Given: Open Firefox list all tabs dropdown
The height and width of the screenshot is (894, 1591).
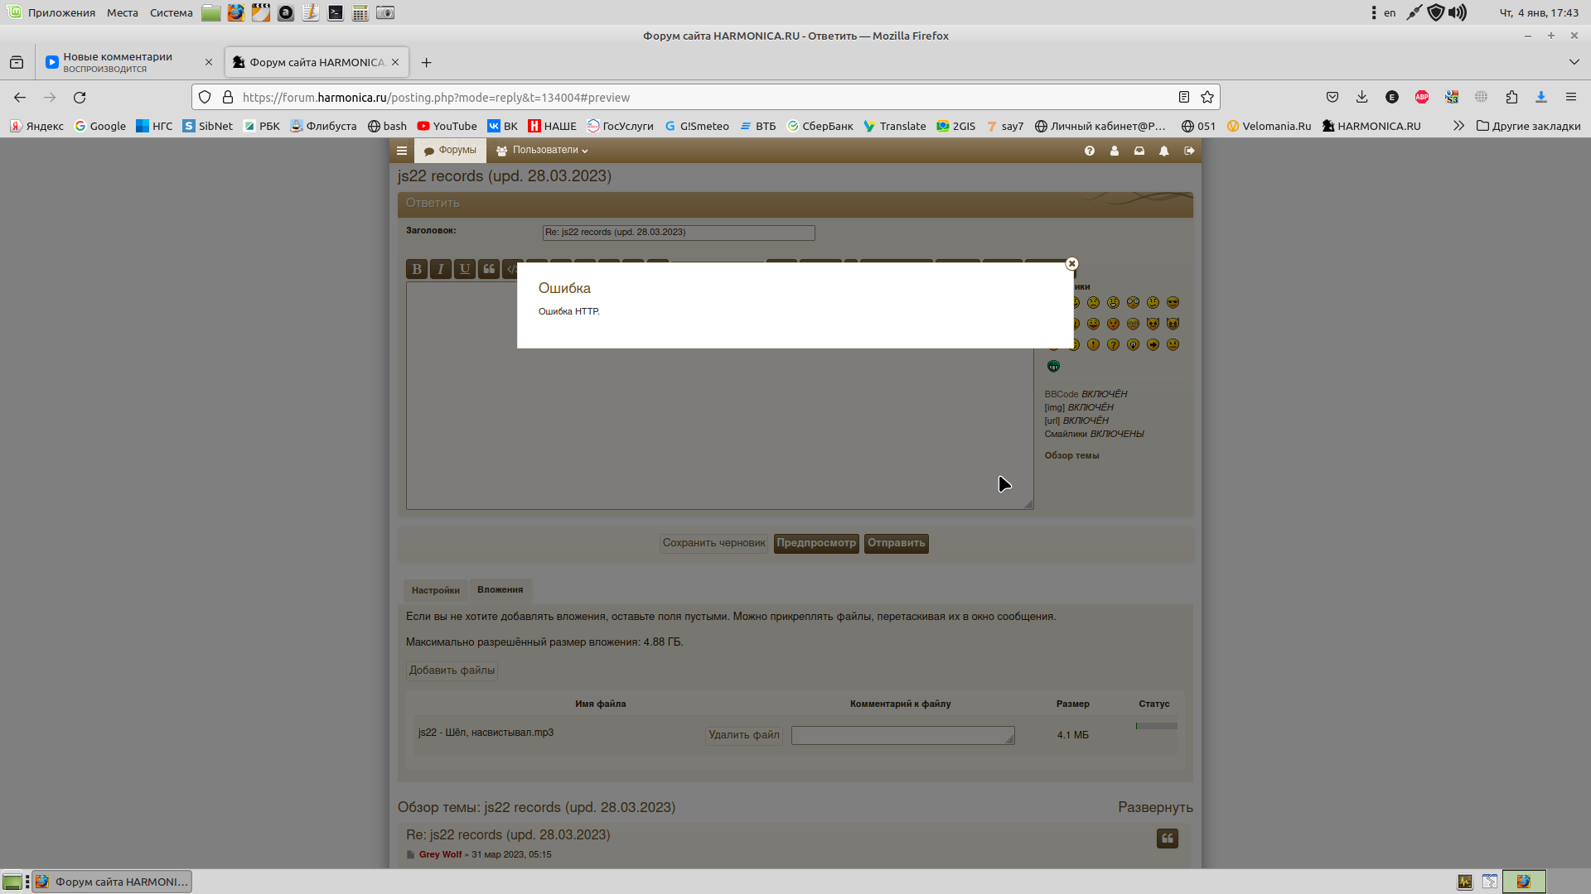Looking at the screenshot, I should tap(1574, 62).
